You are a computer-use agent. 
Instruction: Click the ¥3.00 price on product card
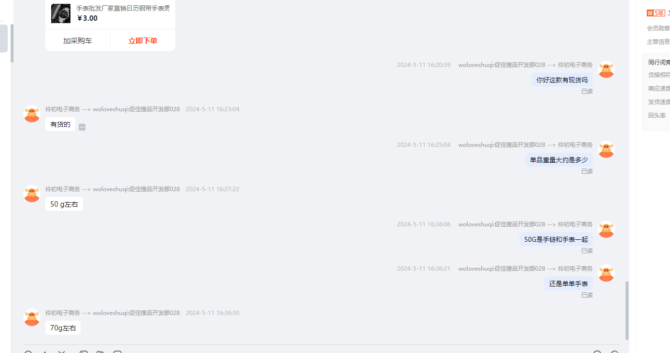(x=87, y=18)
